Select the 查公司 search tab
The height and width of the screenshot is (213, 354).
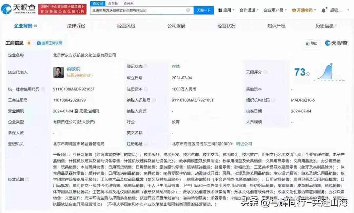(x=98, y=3)
